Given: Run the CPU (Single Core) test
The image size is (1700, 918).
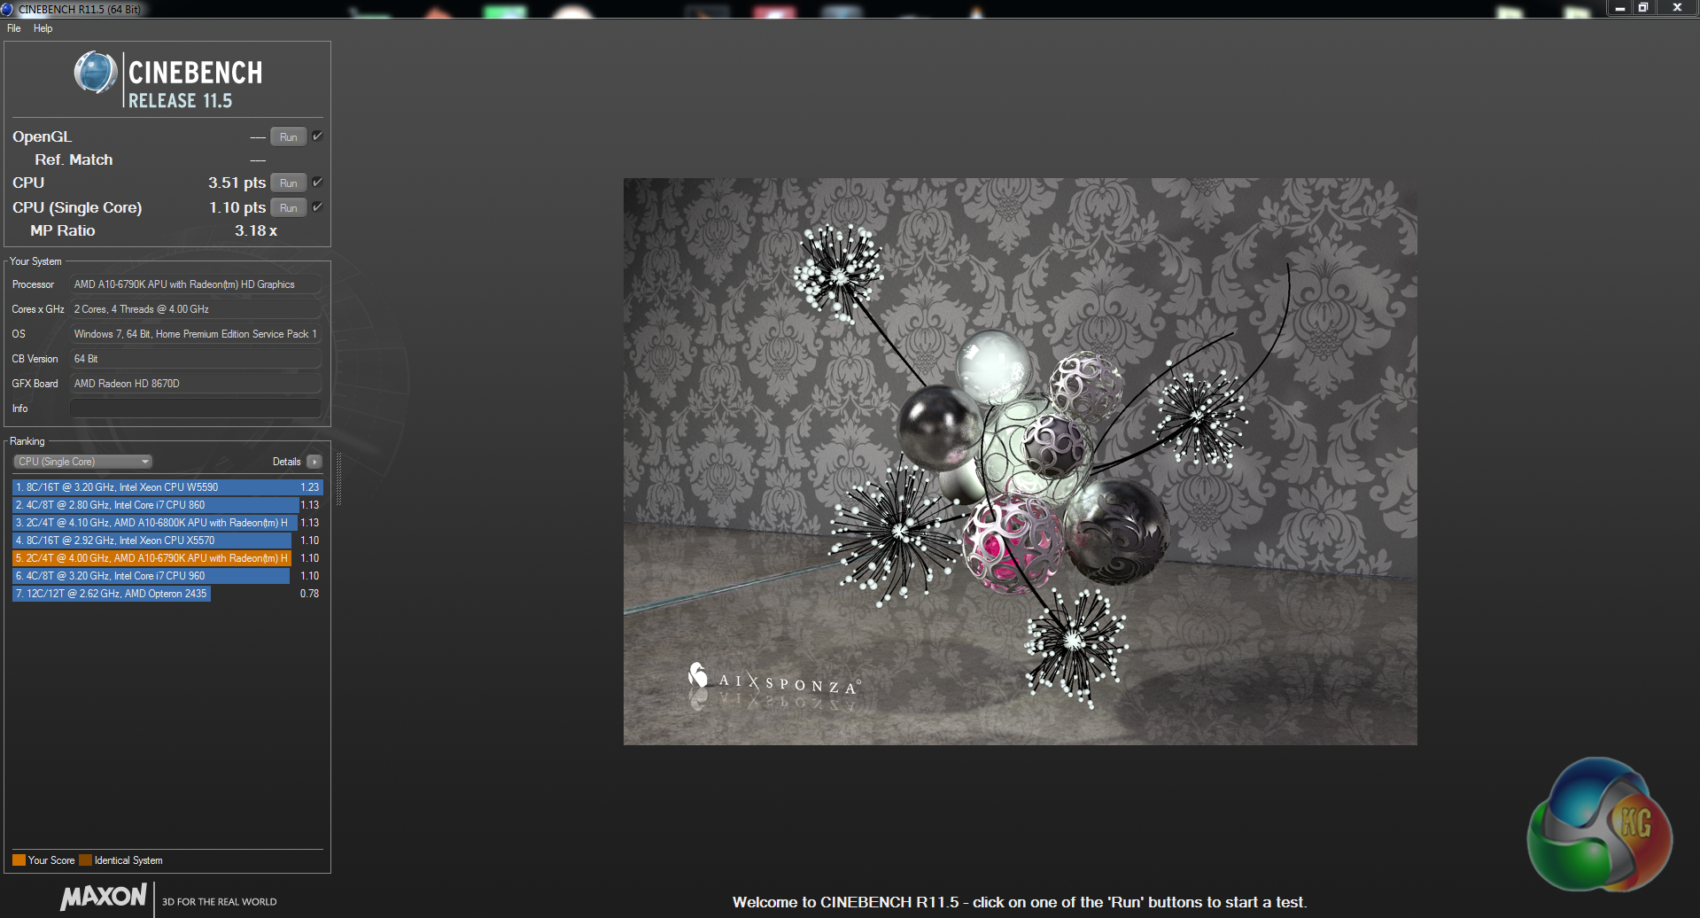Looking at the screenshot, I should (x=289, y=207).
